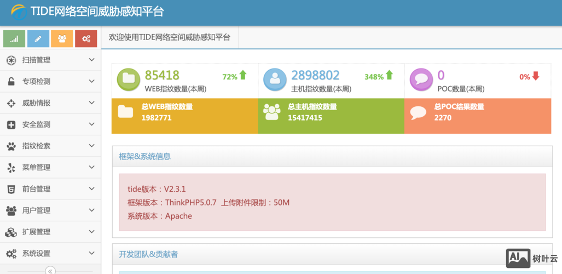Select the 欢迎使用TIDE网络空间威胁感知平台 tab
Viewport: 562px width, 274px height.
click(170, 37)
